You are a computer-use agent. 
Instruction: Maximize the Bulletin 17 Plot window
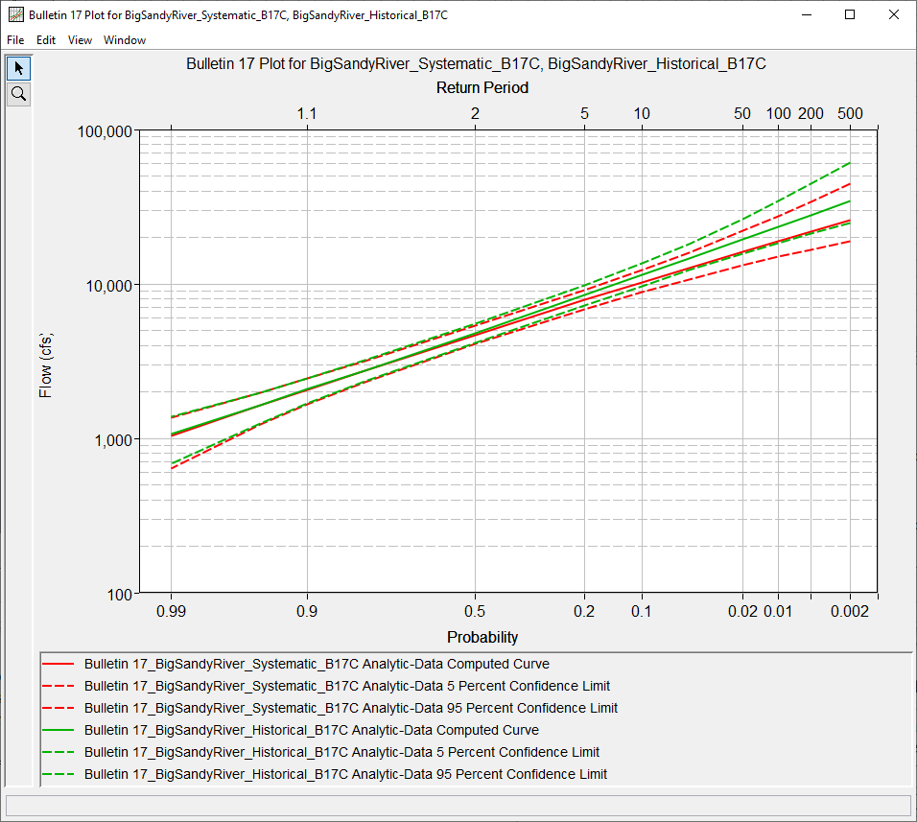click(850, 14)
